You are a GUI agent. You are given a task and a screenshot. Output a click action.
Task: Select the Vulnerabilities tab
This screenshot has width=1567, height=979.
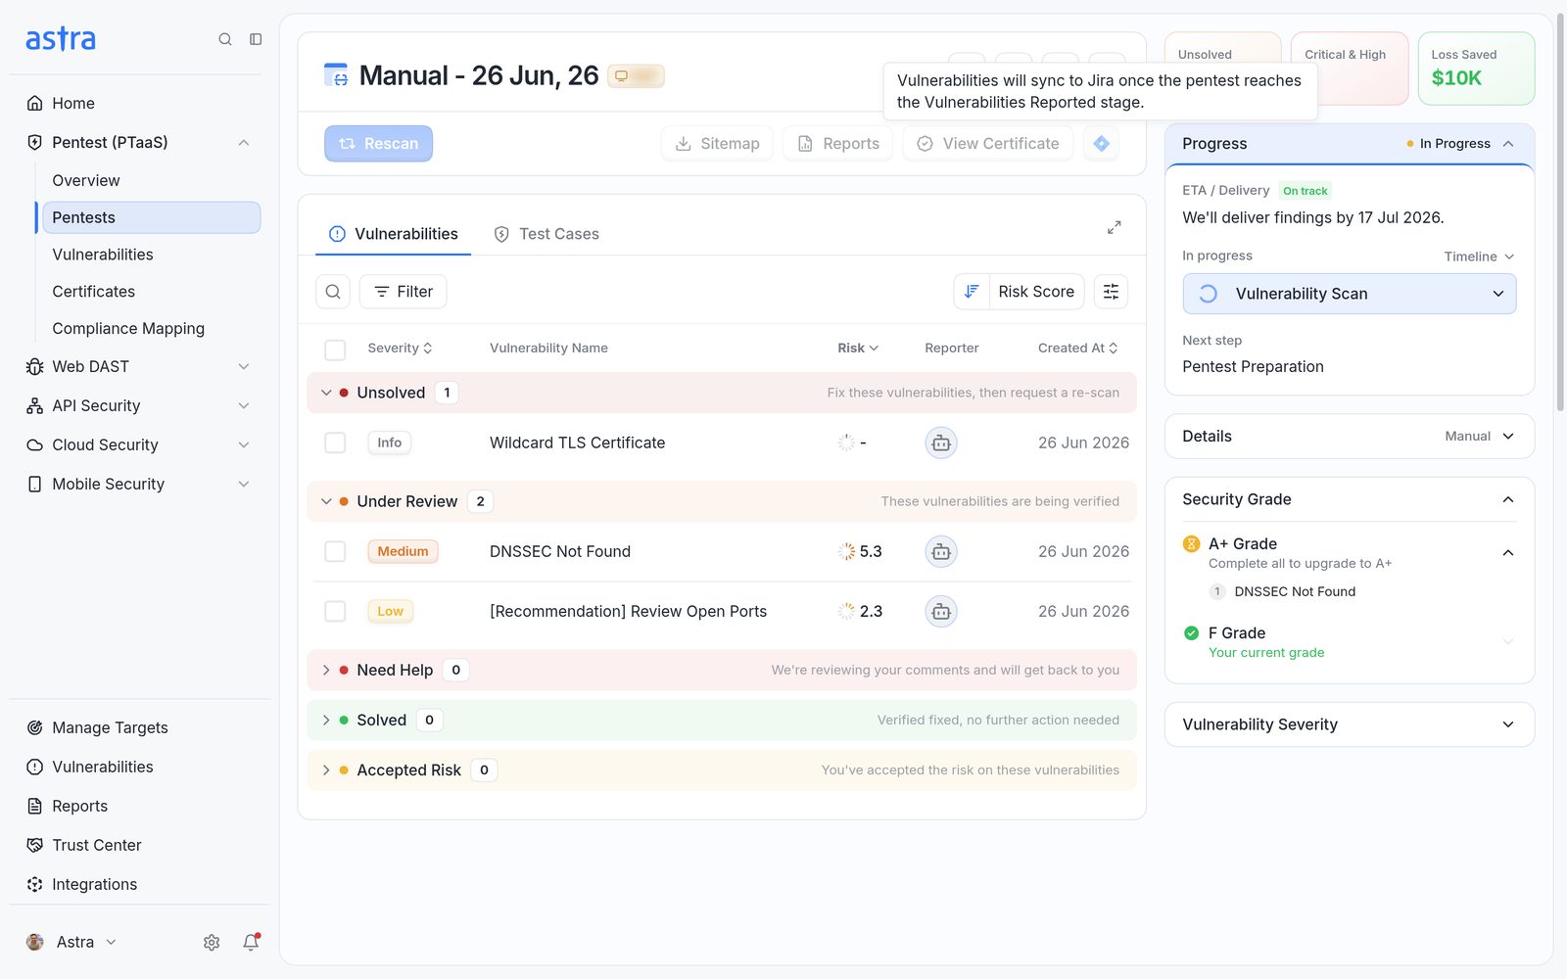[394, 234]
